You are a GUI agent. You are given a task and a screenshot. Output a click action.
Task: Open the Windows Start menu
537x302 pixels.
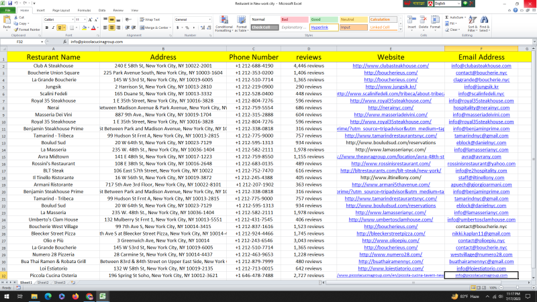(x=7, y=297)
